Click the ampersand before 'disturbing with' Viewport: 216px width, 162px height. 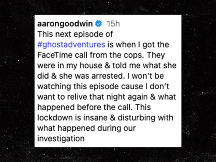coord(113,118)
